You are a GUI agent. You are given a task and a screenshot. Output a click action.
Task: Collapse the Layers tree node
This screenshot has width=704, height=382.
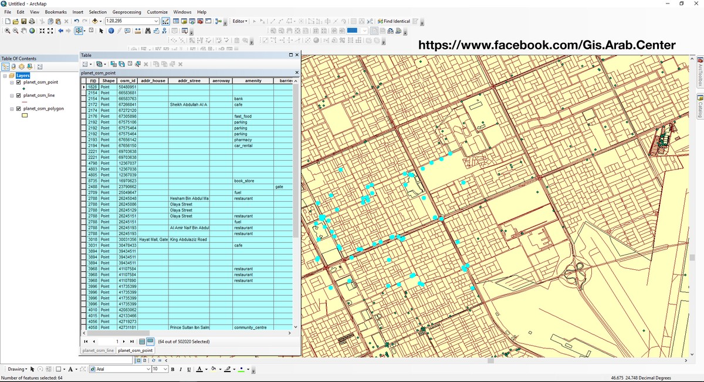tap(5, 76)
